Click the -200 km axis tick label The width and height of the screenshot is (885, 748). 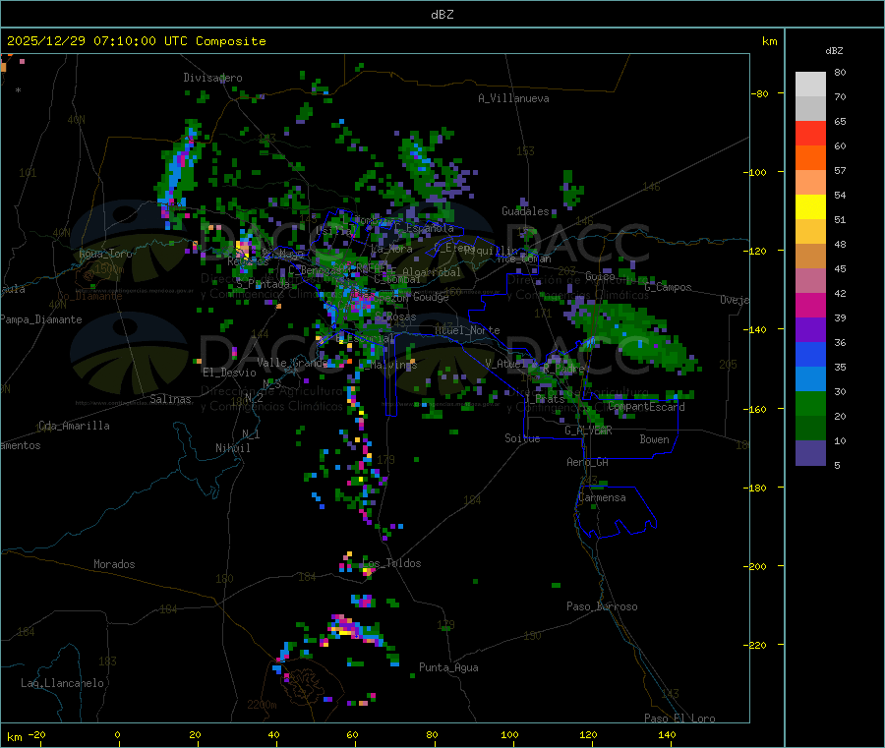[757, 566]
